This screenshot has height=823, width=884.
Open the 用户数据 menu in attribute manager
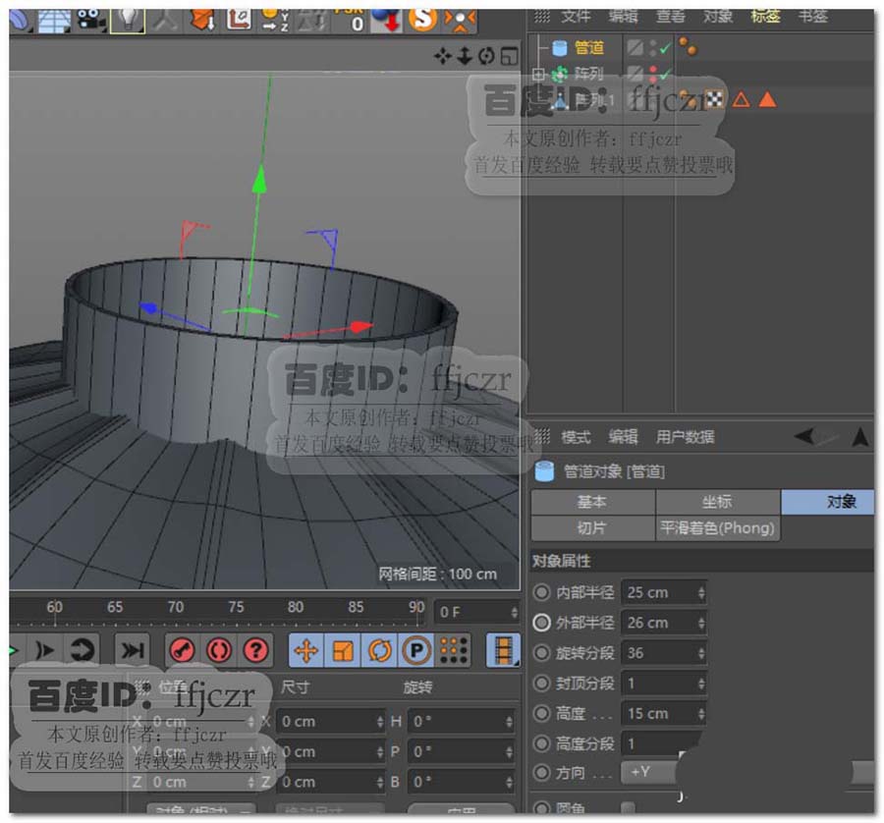click(685, 437)
